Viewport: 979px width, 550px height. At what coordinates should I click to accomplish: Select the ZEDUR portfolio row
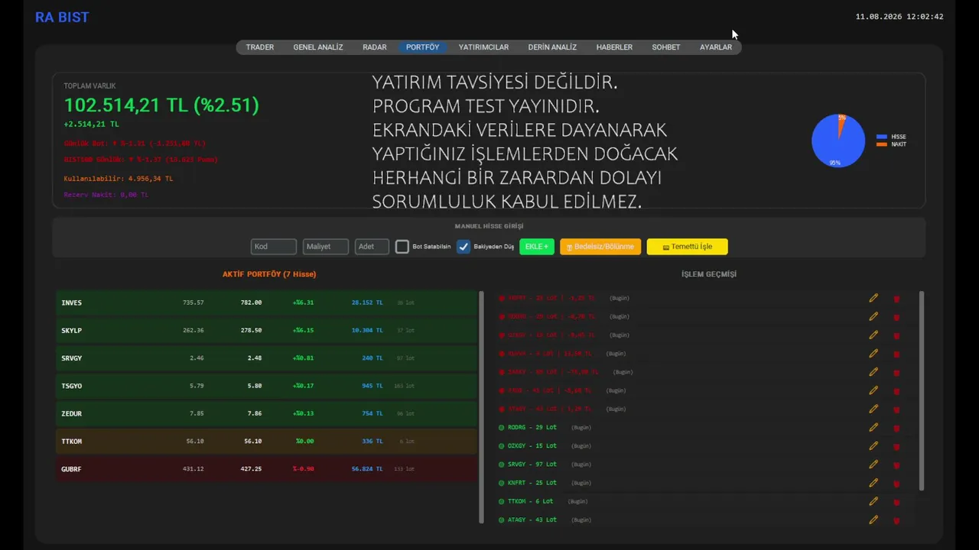[x=266, y=413]
